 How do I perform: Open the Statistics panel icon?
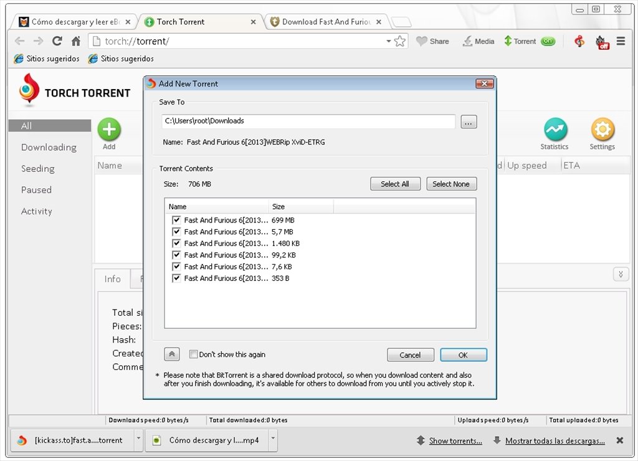click(x=555, y=129)
